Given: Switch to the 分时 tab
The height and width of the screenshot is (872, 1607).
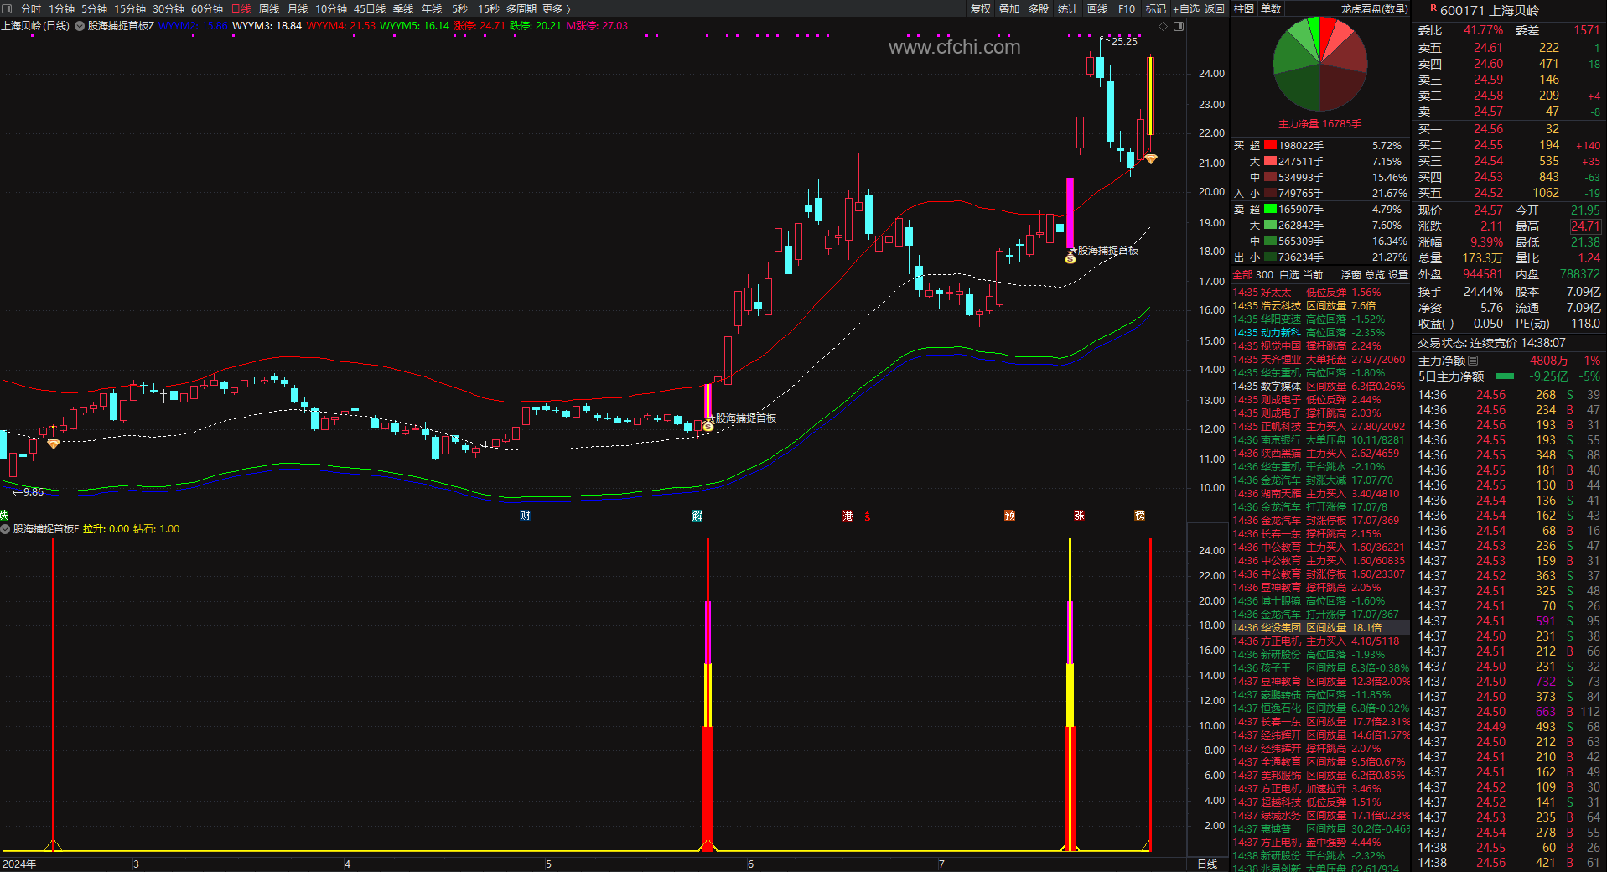Looking at the screenshot, I should (x=31, y=8).
